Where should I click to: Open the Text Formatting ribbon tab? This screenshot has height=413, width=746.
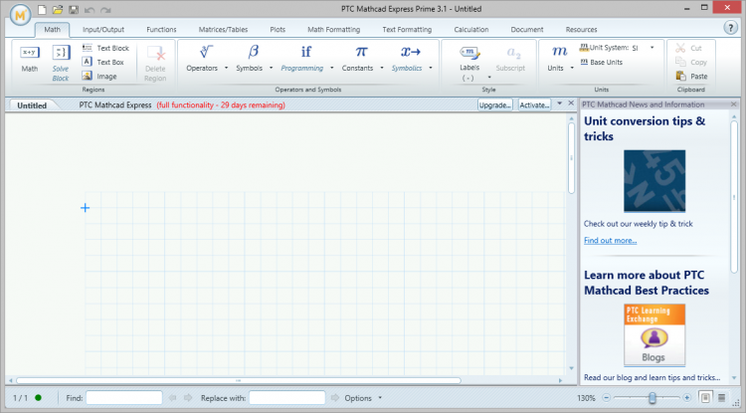(x=407, y=30)
